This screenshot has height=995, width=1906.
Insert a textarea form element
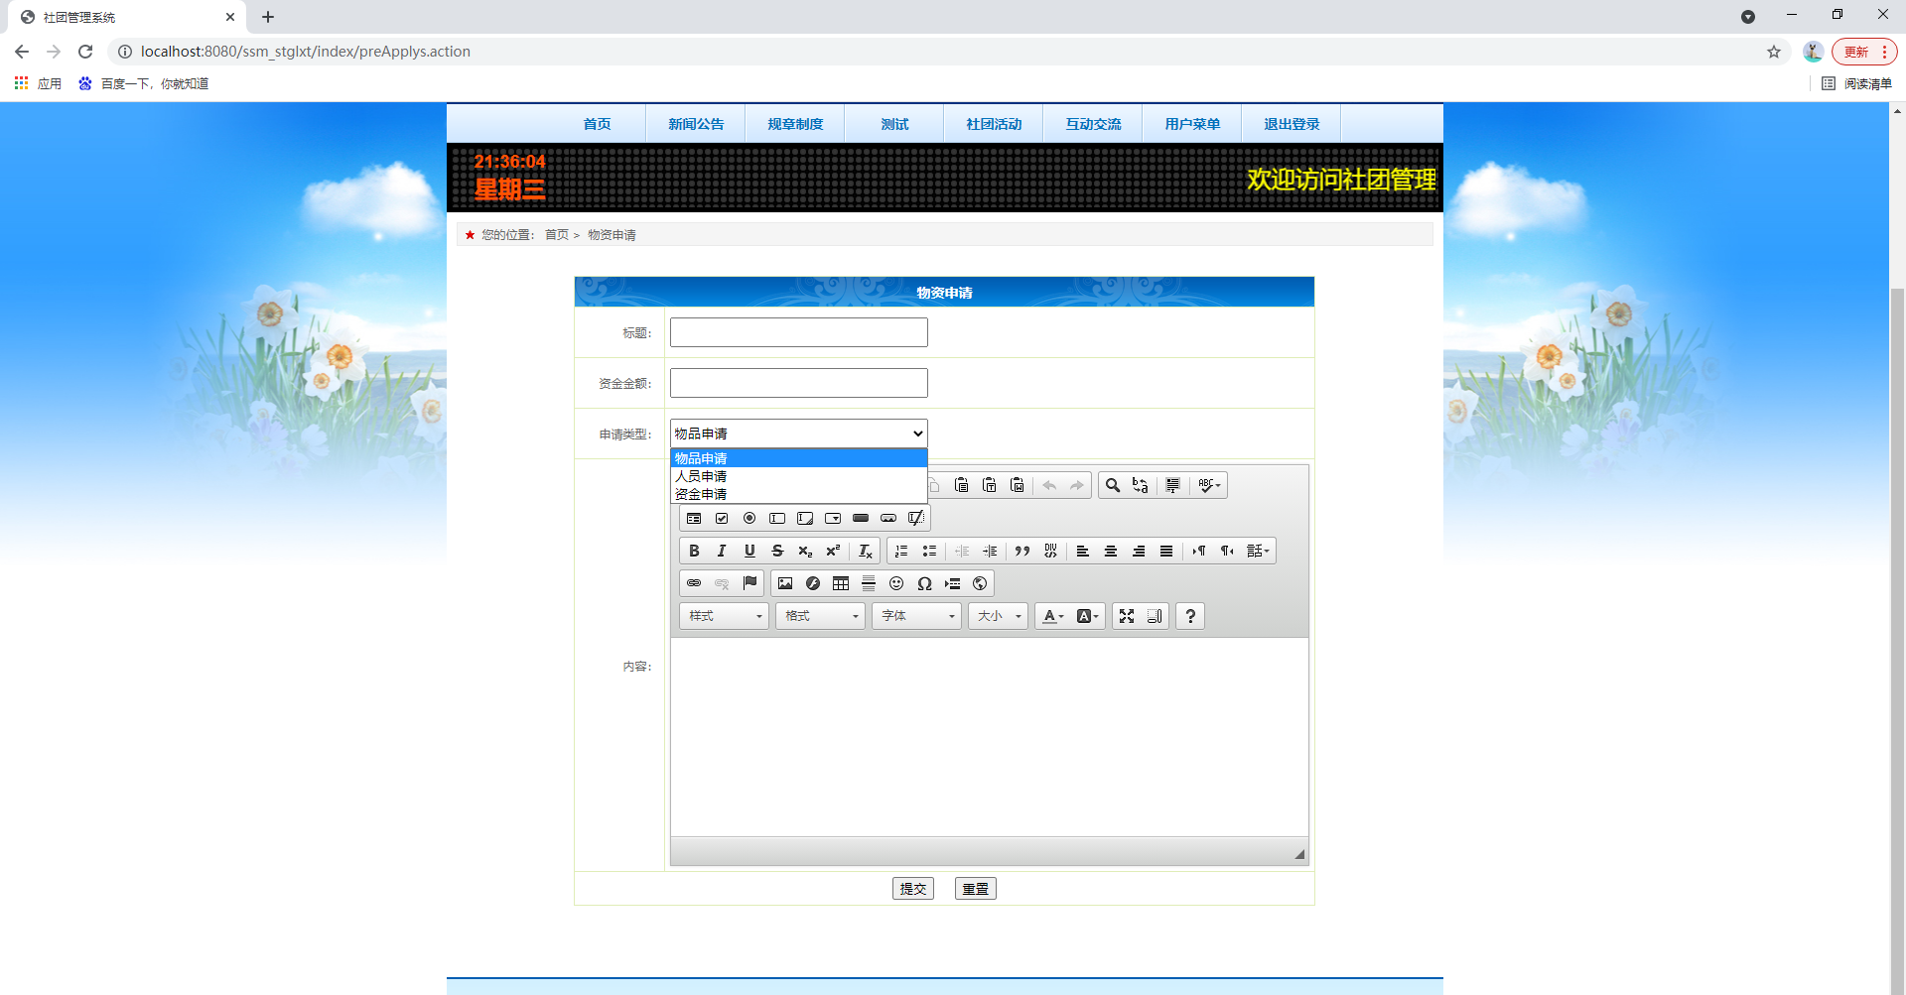tap(805, 518)
